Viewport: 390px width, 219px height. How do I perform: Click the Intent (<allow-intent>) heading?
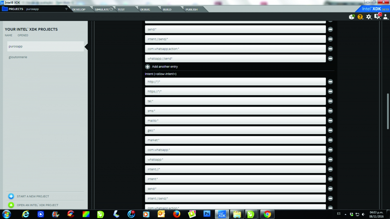coord(161,74)
